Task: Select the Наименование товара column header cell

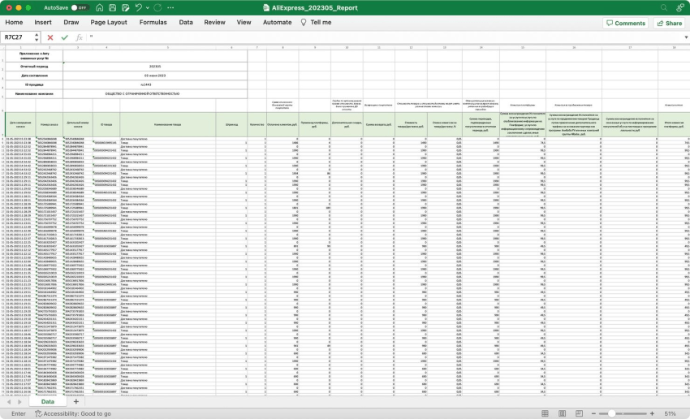Action: 168,124
